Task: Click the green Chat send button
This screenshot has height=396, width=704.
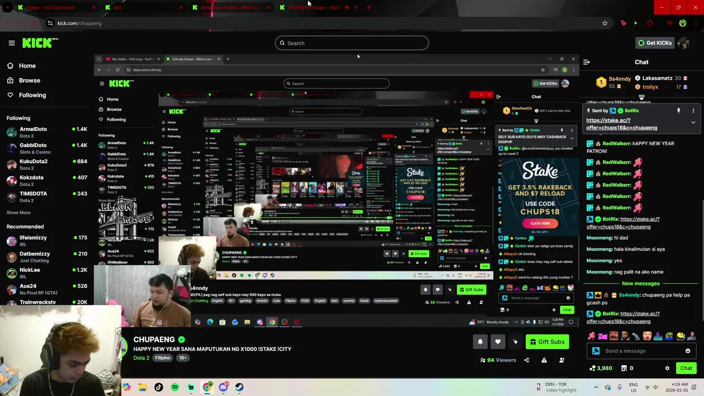Action: (686, 369)
